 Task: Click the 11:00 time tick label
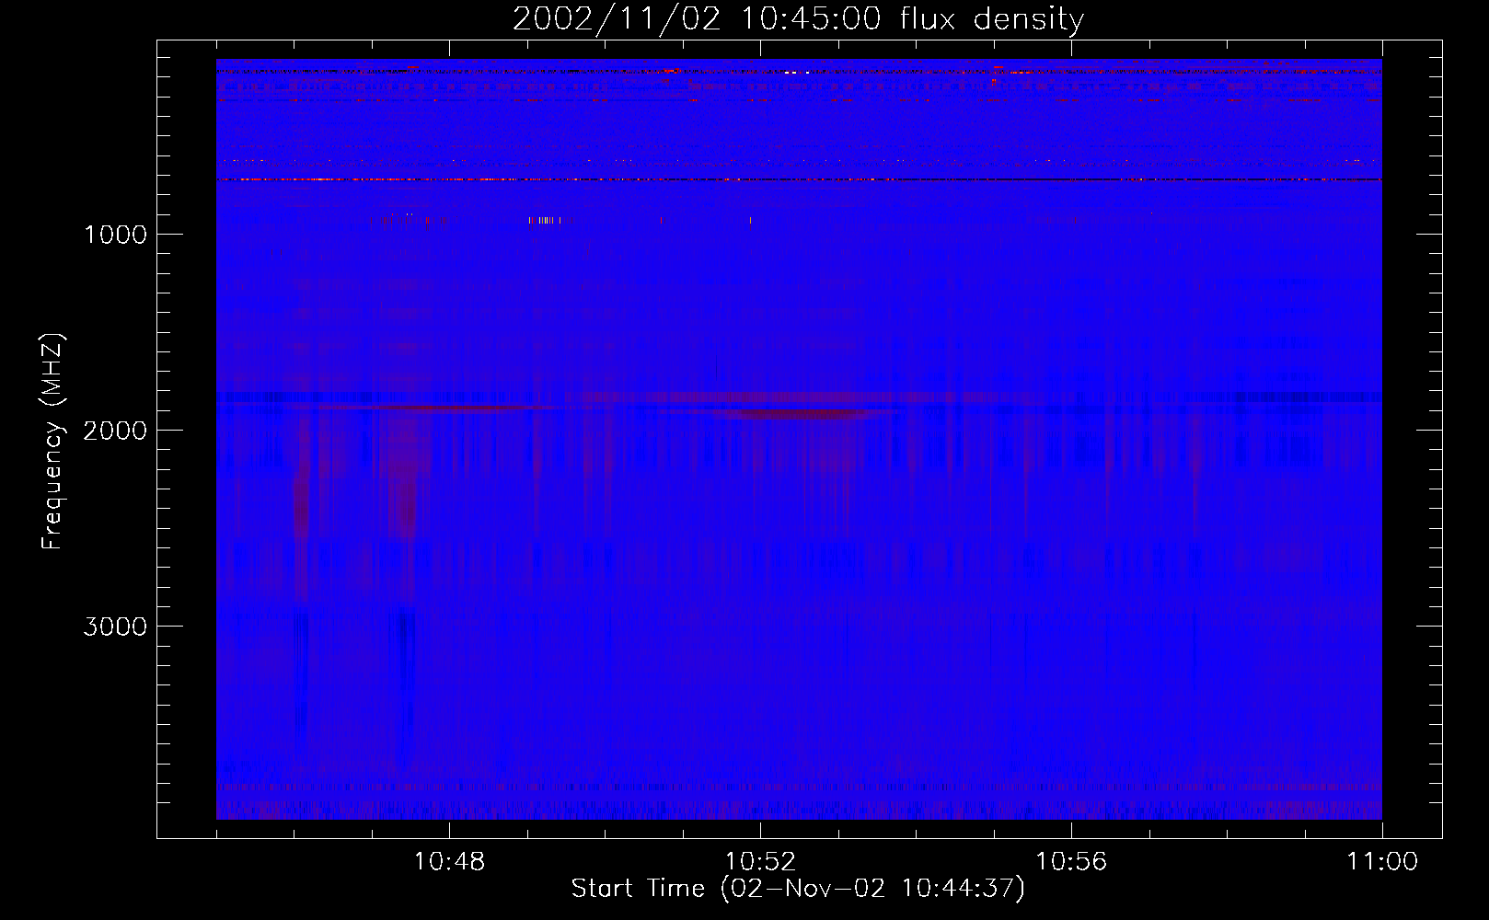click(1382, 862)
